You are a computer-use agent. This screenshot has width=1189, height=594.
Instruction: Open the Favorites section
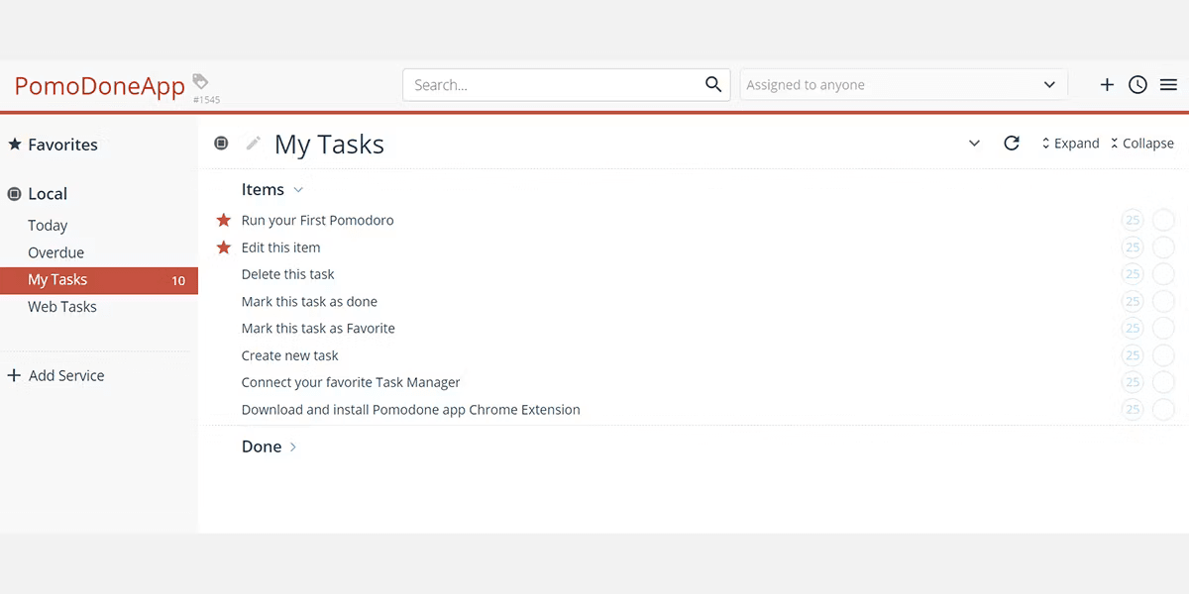[53, 145]
